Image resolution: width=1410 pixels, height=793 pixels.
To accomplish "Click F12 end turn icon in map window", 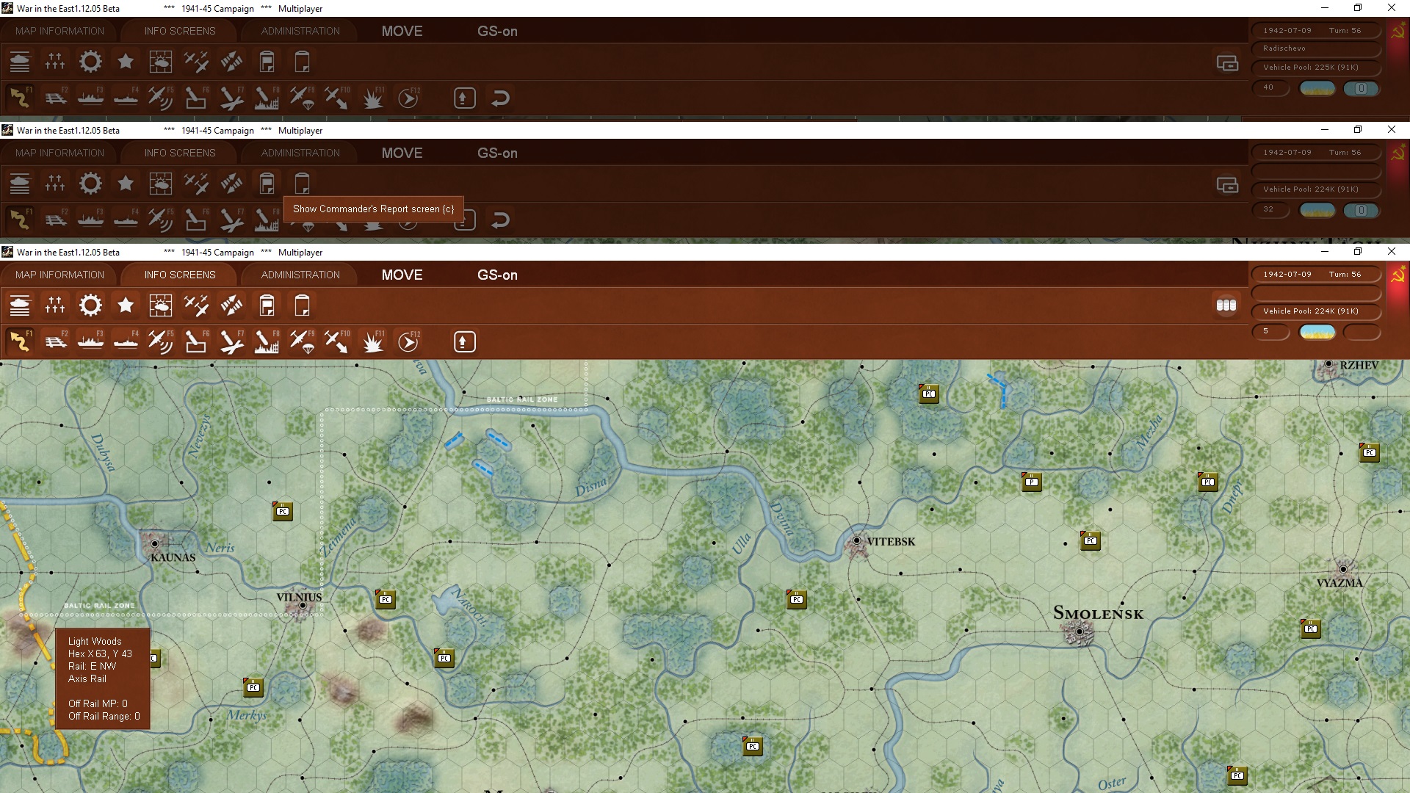I will (408, 341).
